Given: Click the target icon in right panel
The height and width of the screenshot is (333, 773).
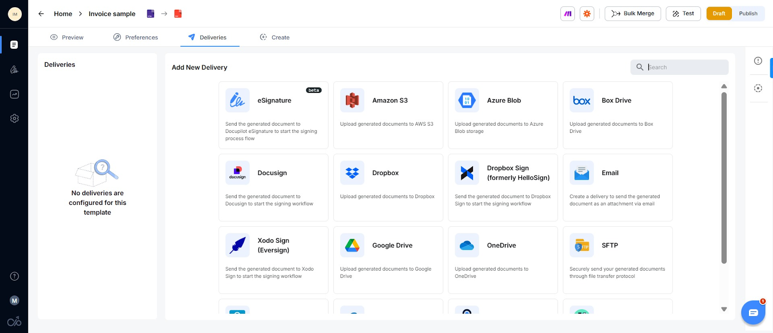Looking at the screenshot, I should point(758,88).
